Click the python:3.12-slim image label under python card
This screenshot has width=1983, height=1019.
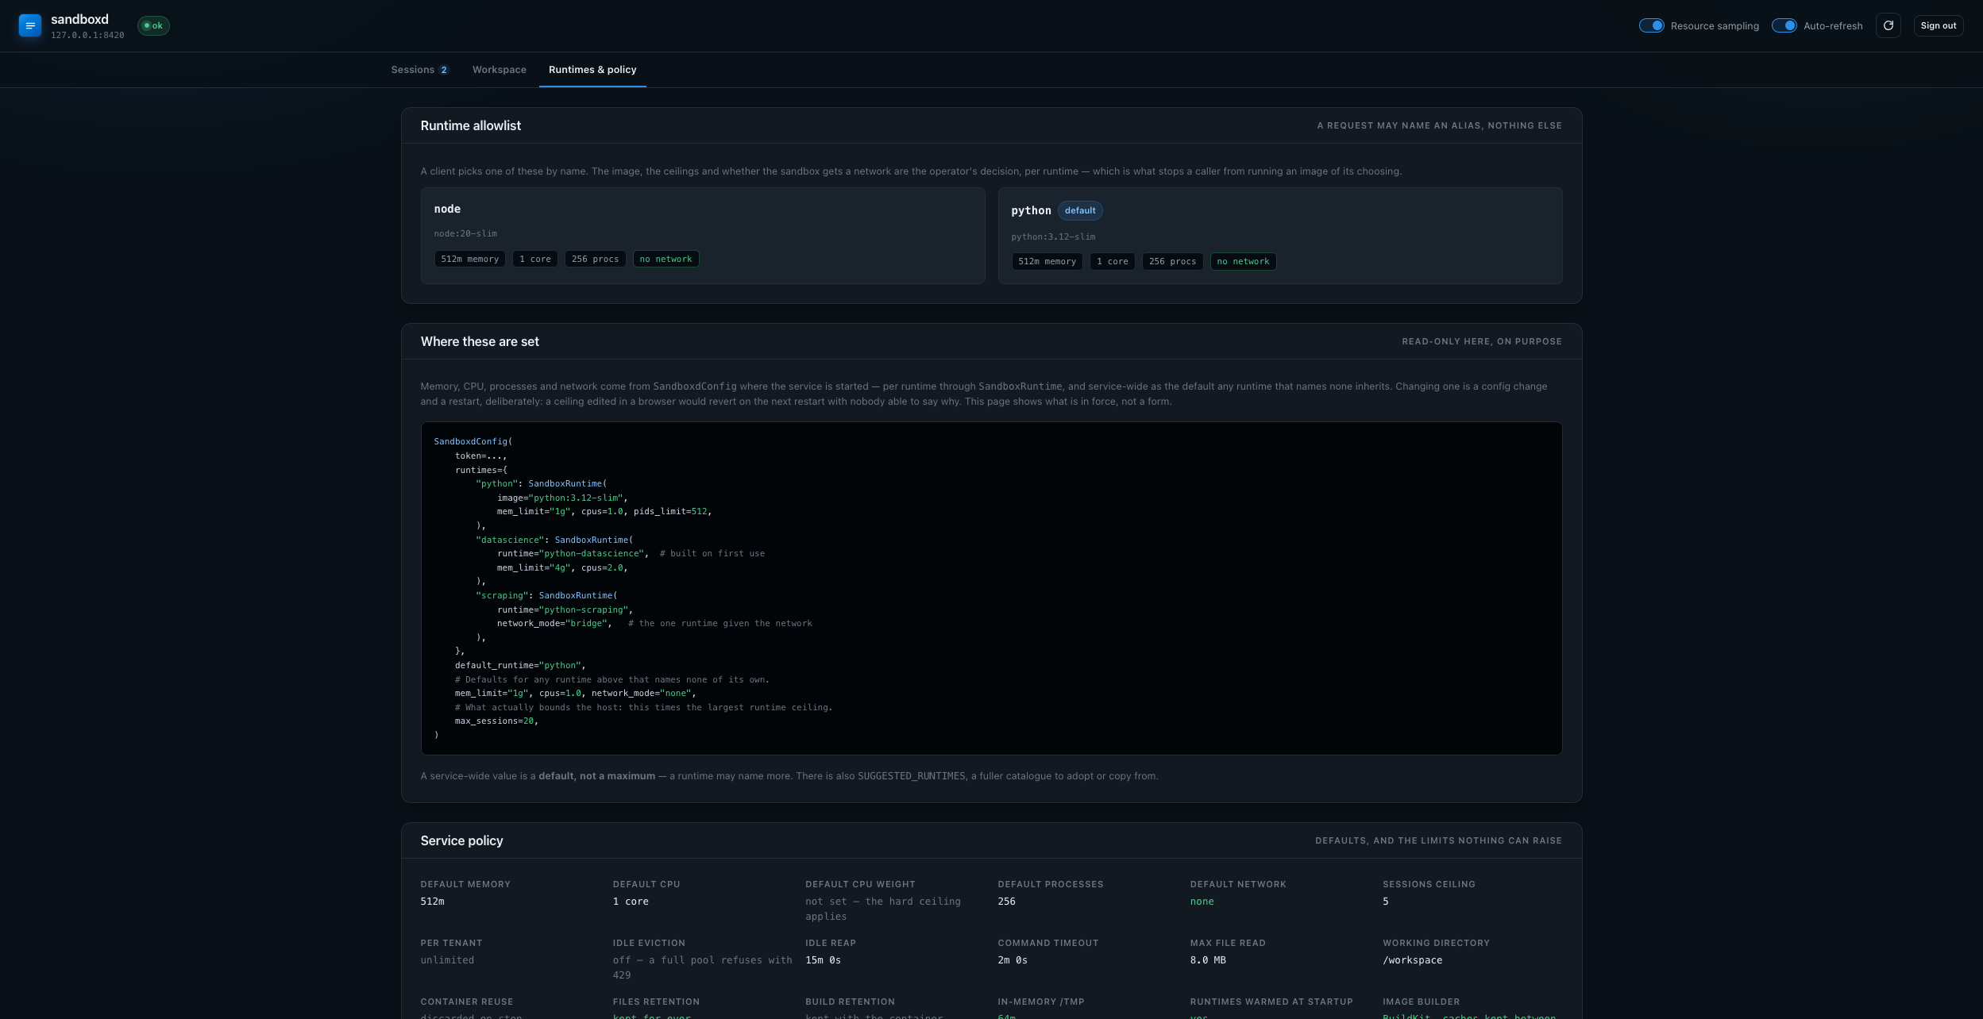[1053, 236]
